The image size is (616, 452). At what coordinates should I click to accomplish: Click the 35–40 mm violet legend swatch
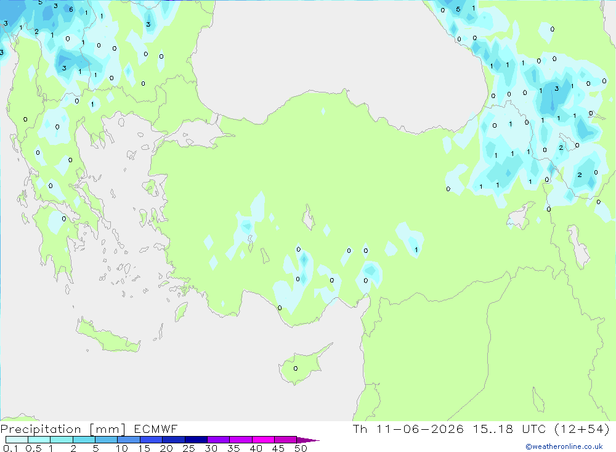pyautogui.click(x=241, y=440)
